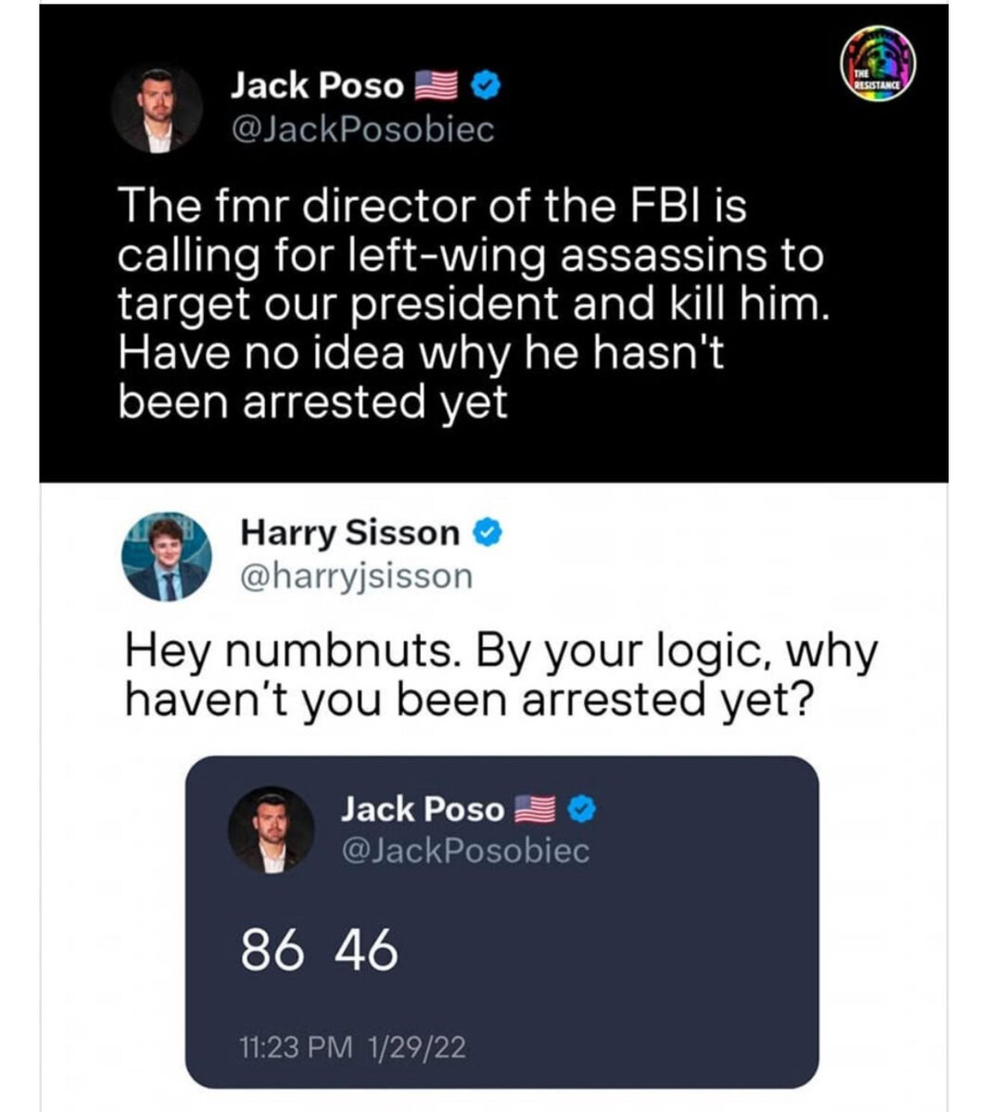Click the Jack Poso display name at top
988x1112 pixels.
pyautogui.click(x=316, y=86)
